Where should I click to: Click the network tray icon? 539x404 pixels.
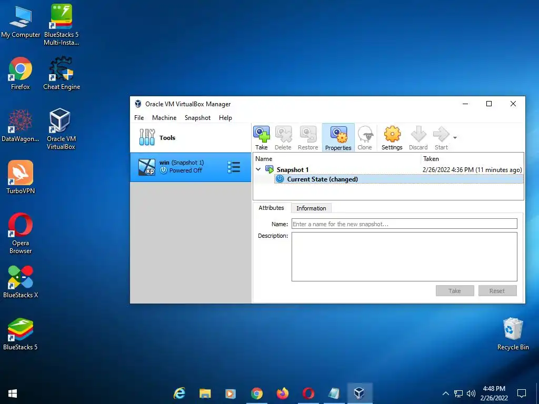(x=458, y=393)
